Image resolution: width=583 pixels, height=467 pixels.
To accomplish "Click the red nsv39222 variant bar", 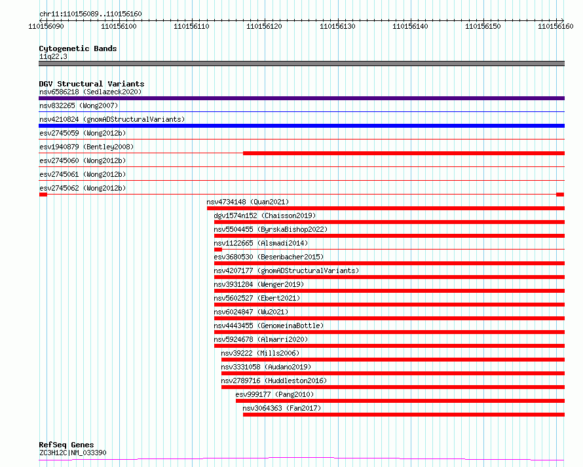I will click(x=393, y=360).
